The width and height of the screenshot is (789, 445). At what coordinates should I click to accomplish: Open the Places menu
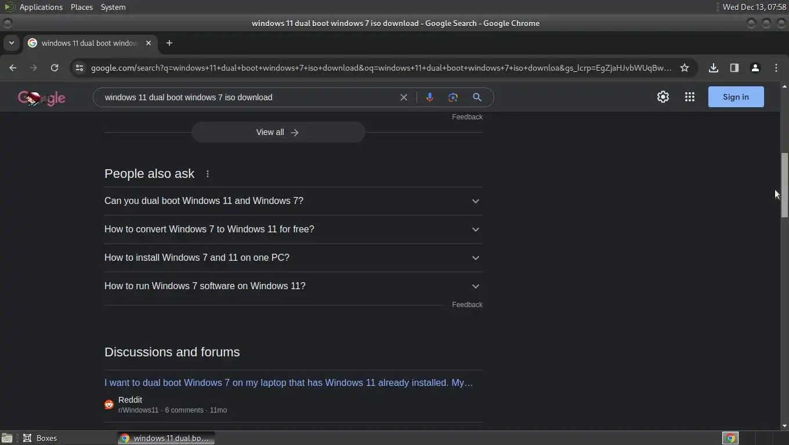pos(82,7)
